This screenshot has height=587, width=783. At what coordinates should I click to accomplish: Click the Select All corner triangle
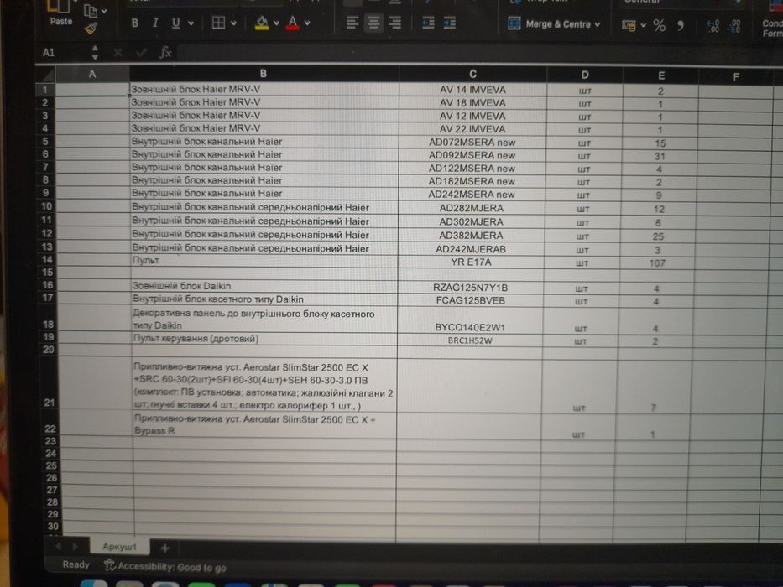[48, 75]
